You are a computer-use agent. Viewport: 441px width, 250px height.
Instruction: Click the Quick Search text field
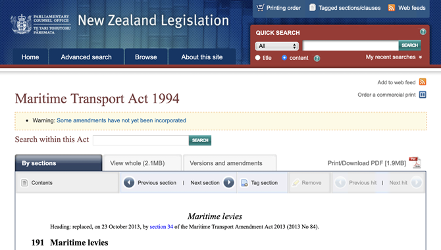(350, 45)
